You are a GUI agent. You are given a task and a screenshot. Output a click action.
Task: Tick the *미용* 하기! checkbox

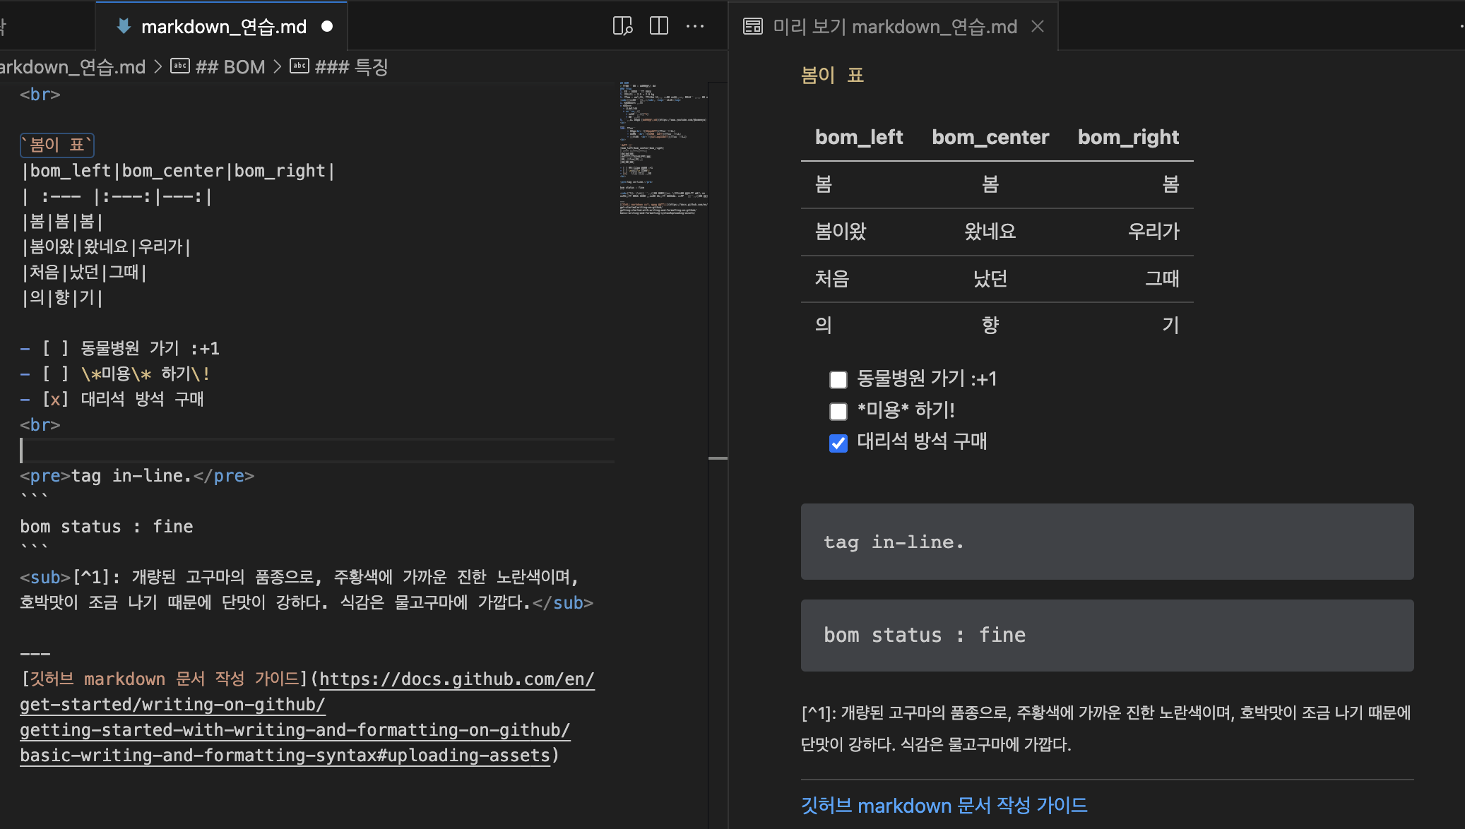point(838,411)
